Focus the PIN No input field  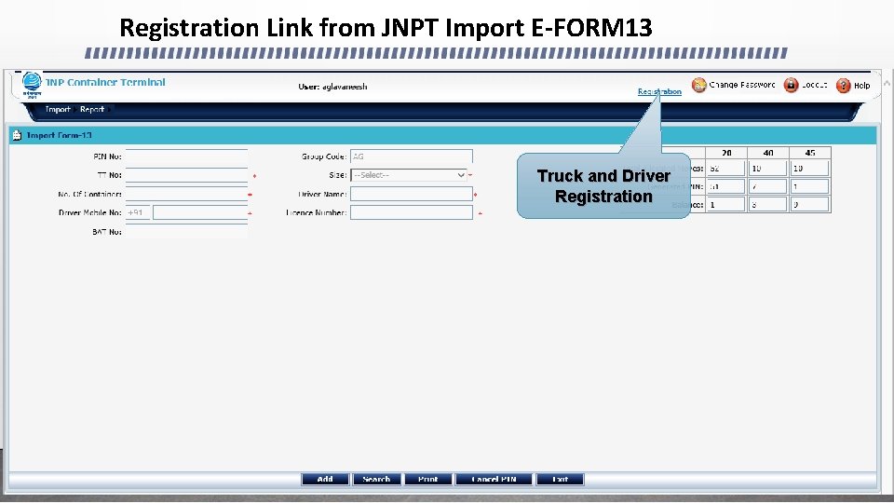click(x=186, y=156)
